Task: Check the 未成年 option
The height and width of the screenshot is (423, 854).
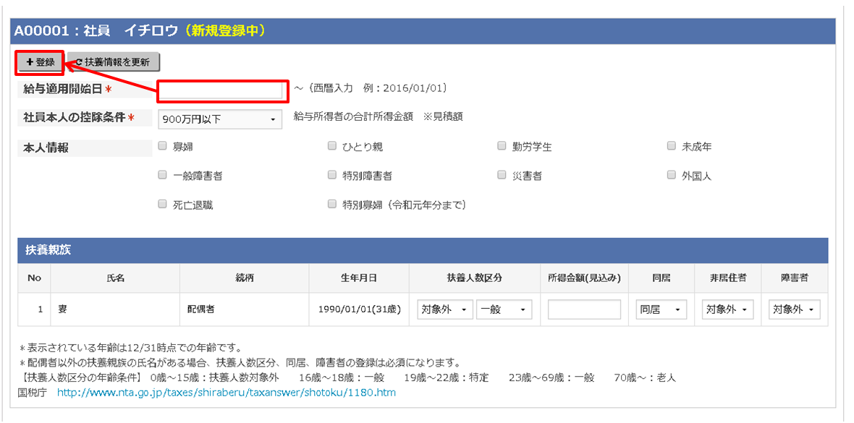Action: coord(671,145)
